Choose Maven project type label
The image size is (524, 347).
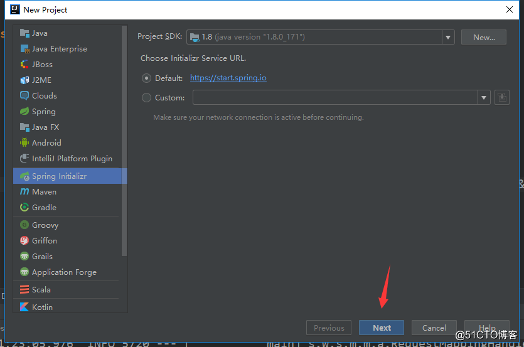click(x=44, y=192)
